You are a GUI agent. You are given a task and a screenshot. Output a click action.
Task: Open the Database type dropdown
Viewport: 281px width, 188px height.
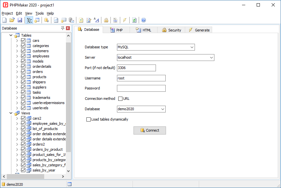(192, 47)
